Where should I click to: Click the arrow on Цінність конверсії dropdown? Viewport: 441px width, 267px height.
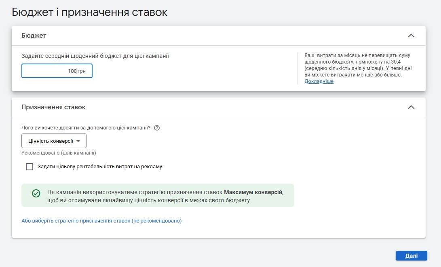[78, 141]
